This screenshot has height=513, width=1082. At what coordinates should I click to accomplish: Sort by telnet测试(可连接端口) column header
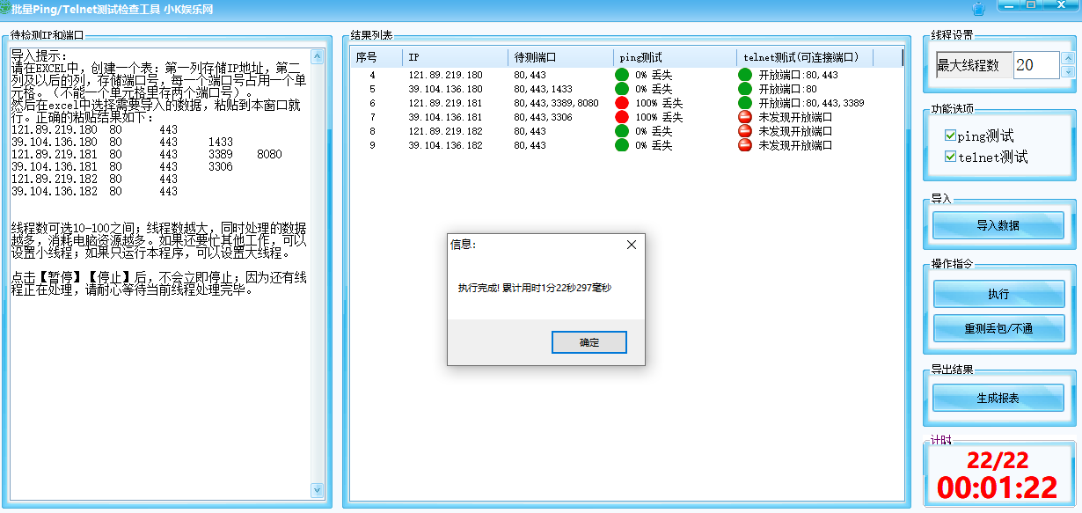tap(805, 57)
